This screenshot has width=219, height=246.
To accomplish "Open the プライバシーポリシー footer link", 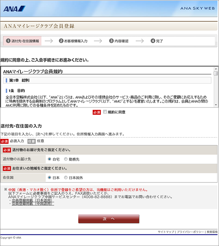I will (191, 232).
